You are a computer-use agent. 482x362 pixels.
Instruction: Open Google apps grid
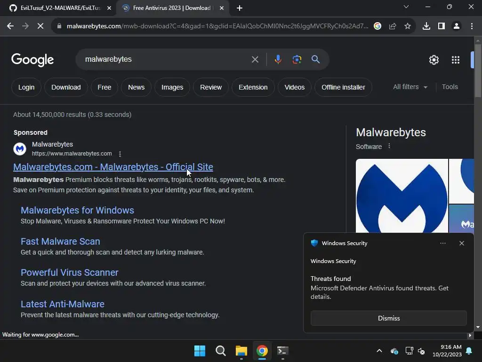pyautogui.click(x=456, y=60)
